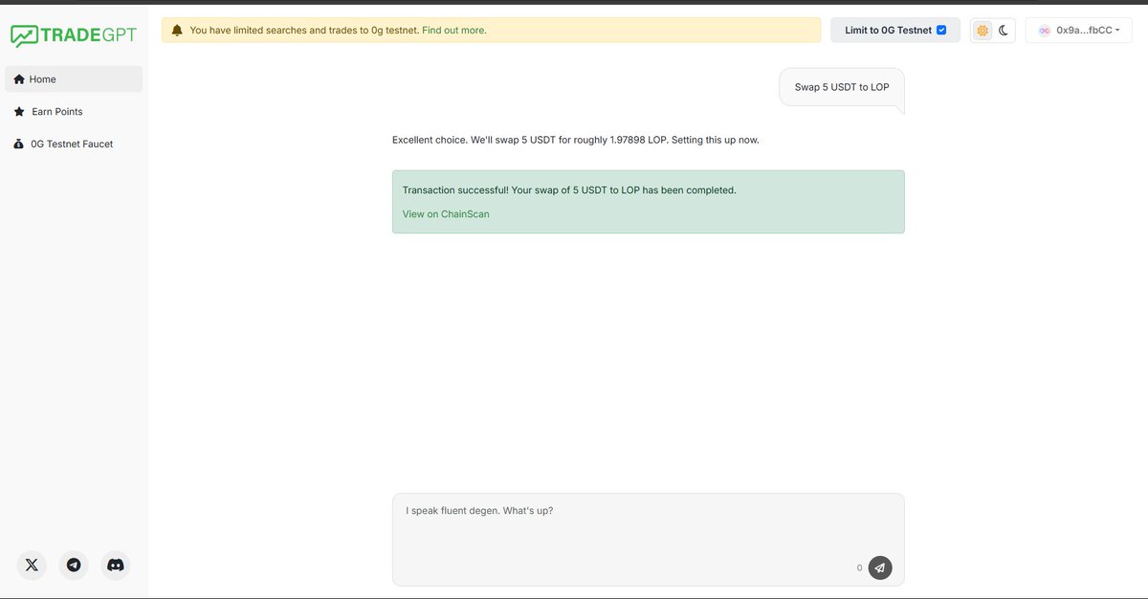Open the 0G Testnet Faucet page
Screen dimensions: 1148x599
[74, 144]
